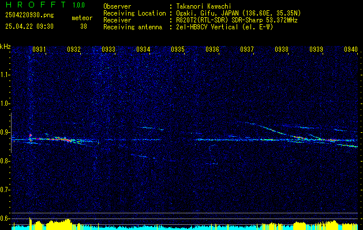
Task: Click the kHz axis unit label
Action: click(5, 47)
